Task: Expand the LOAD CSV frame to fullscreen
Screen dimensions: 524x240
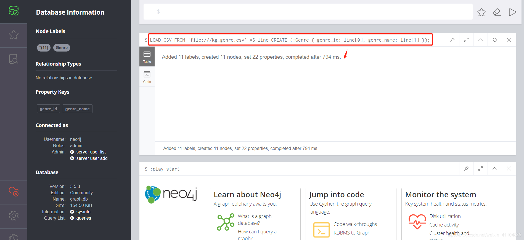Action: pos(466,40)
